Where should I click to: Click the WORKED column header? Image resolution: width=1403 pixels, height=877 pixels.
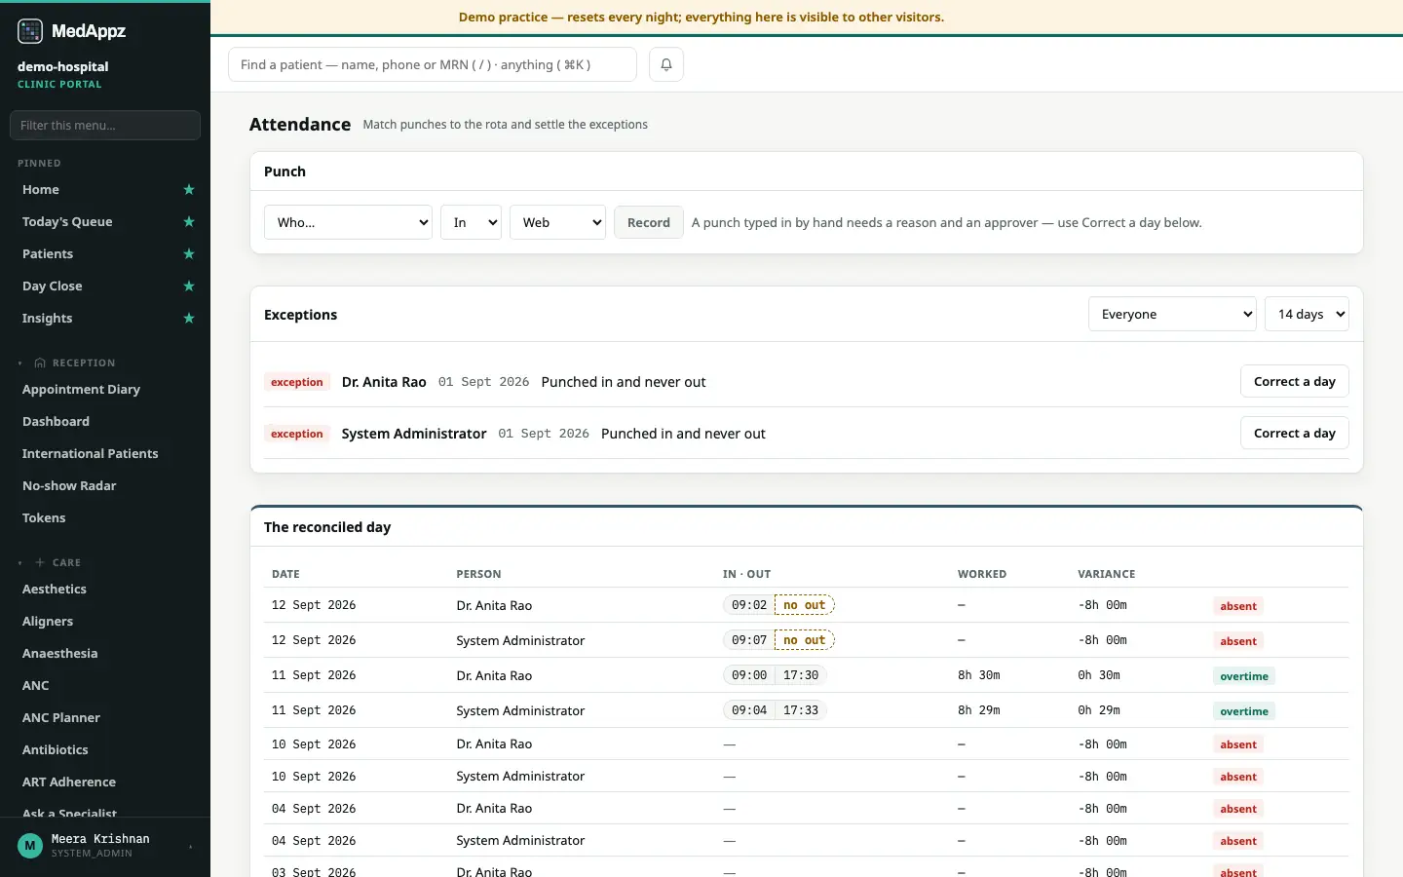[982, 574]
